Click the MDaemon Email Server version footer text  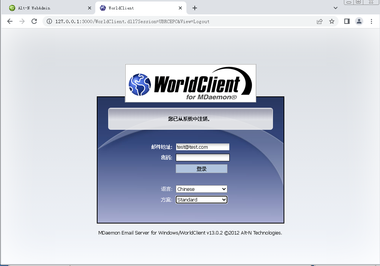point(190,233)
